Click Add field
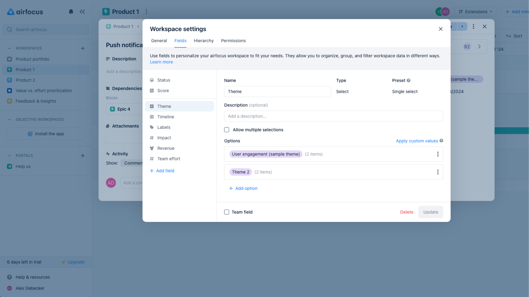The height and width of the screenshot is (297, 529). (x=162, y=170)
